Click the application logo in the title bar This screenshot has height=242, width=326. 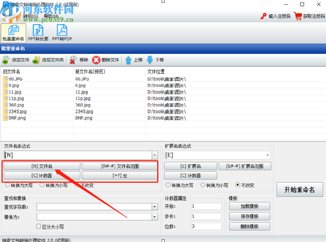5,4
